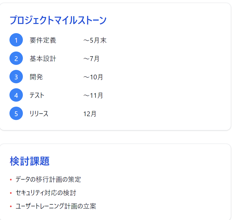
Task: Click the ユーザートレーニング計画の立案 bullet item
Action: click(x=56, y=206)
